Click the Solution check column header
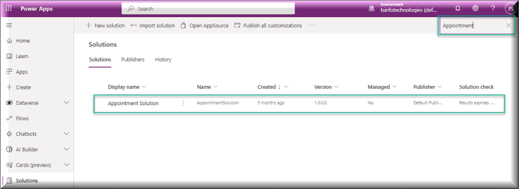 pos(476,87)
